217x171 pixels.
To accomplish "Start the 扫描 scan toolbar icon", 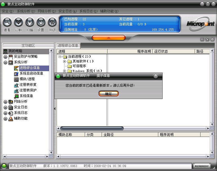I will pyautogui.click(x=30, y=22).
